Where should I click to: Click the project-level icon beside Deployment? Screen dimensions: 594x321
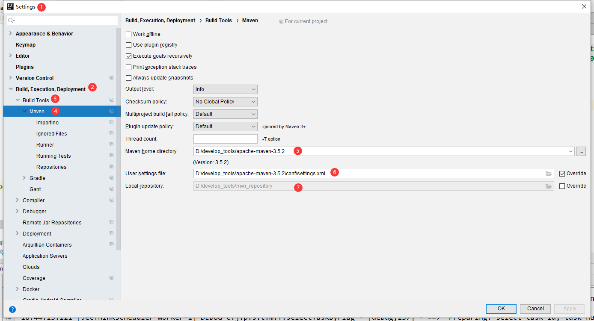coord(111,233)
